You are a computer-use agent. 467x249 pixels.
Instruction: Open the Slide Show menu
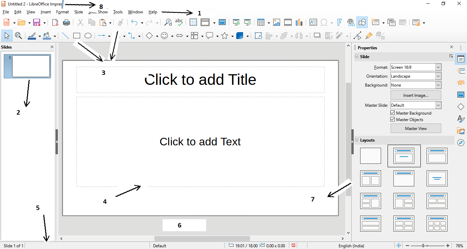[98, 11]
